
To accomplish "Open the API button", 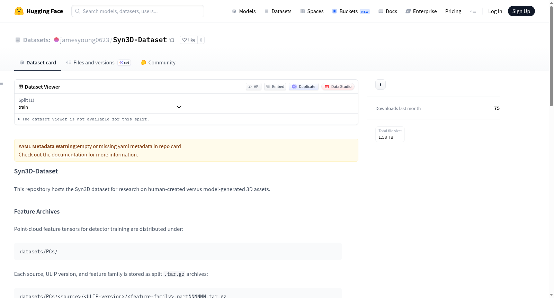I will pyautogui.click(x=253, y=87).
